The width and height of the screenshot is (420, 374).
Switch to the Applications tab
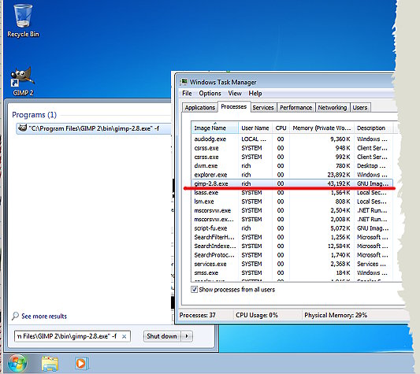pyautogui.click(x=200, y=107)
